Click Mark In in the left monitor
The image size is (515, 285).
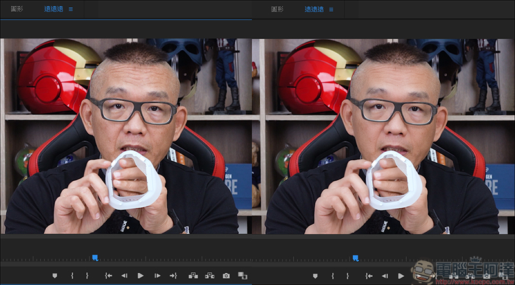tap(71, 275)
